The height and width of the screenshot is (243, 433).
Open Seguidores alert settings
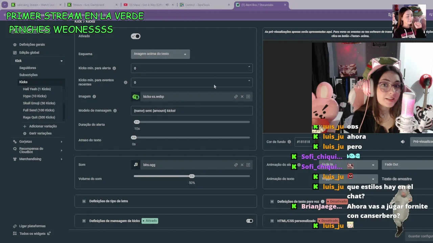pos(27,68)
